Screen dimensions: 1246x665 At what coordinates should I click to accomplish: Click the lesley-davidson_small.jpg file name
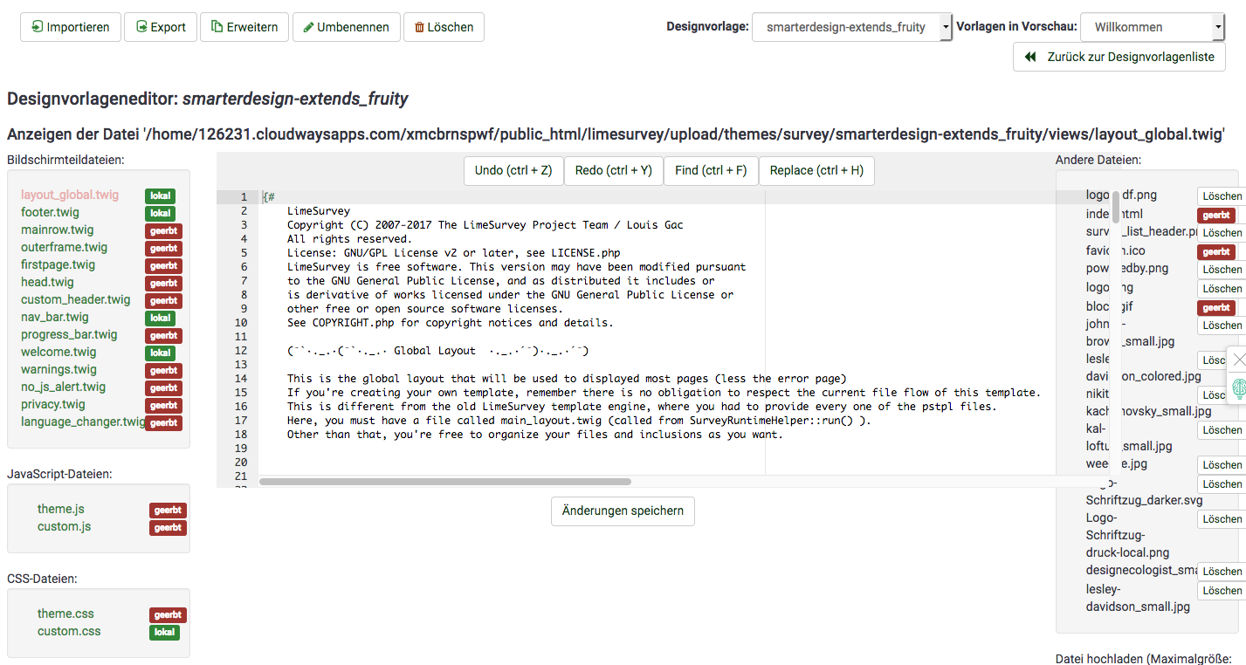click(x=1138, y=598)
